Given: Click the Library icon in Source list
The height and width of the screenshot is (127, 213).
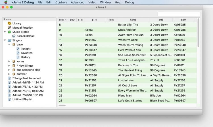Looking at the screenshot, I should pyautogui.click(x=9, y=24).
